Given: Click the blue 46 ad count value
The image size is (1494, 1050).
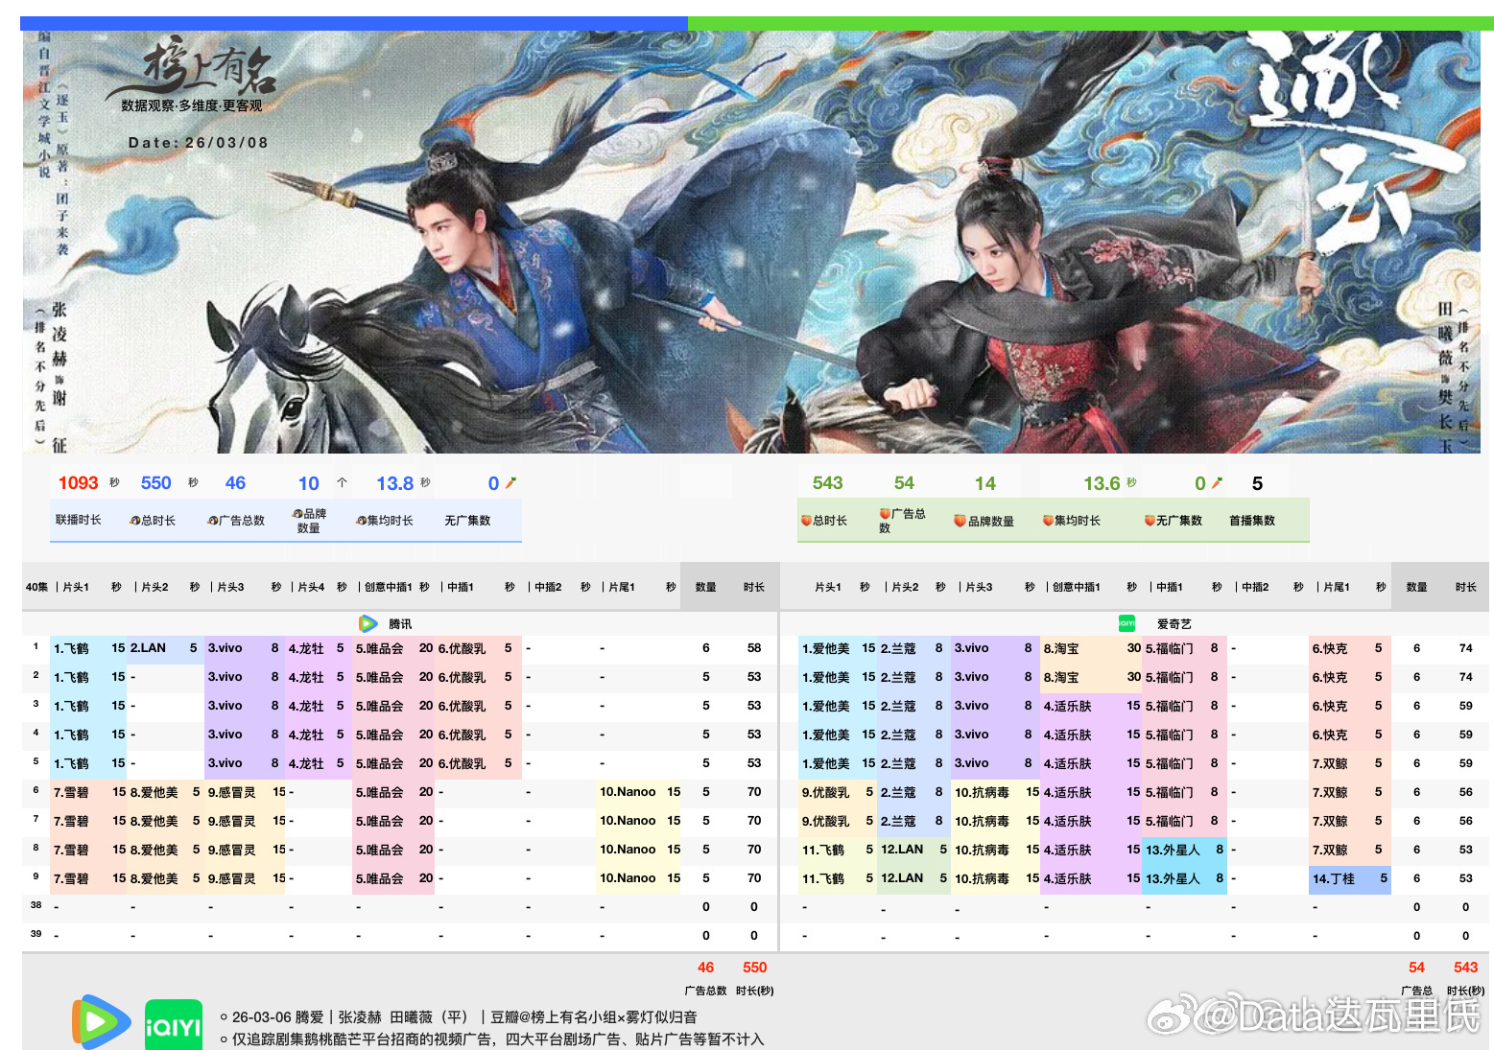Looking at the screenshot, I should (x=235, y=483).
